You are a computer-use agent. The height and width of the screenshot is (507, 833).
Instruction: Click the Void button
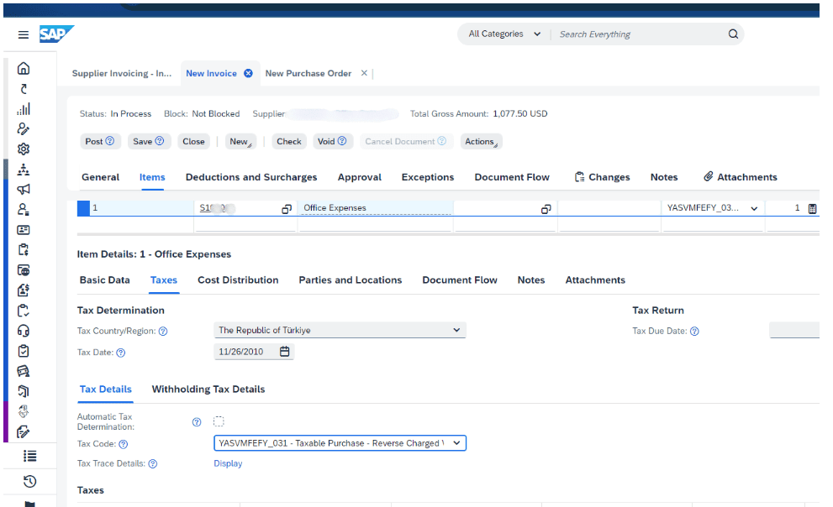333,142
